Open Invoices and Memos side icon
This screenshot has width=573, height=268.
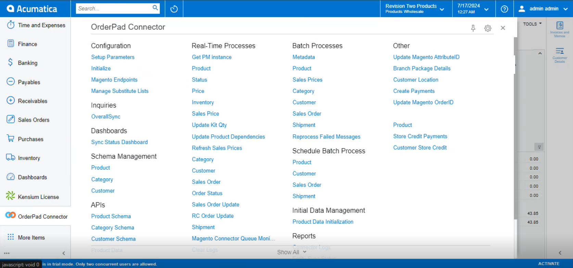point(560,29)
